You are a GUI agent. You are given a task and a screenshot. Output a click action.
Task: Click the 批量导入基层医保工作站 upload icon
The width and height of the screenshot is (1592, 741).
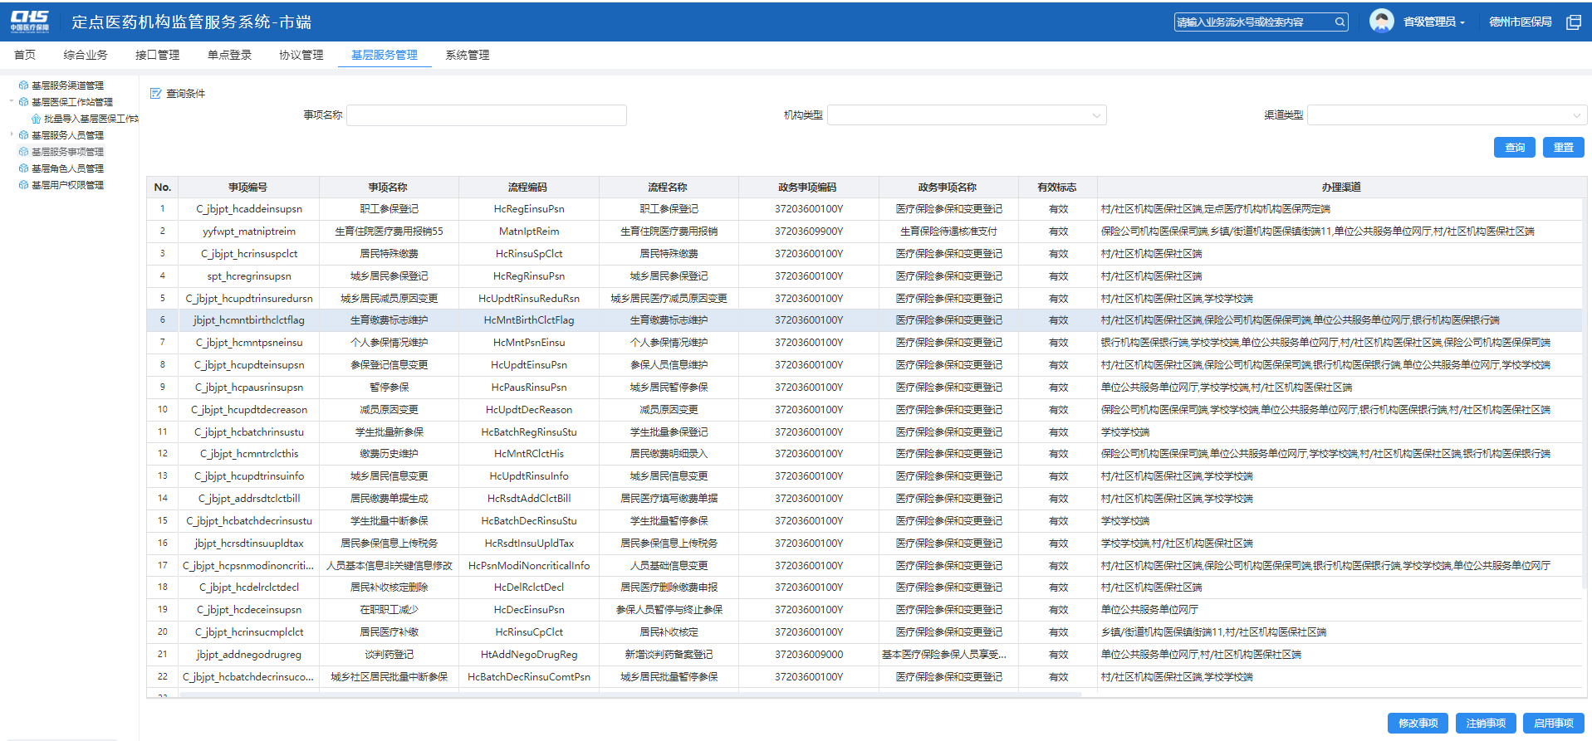(37, 119)
